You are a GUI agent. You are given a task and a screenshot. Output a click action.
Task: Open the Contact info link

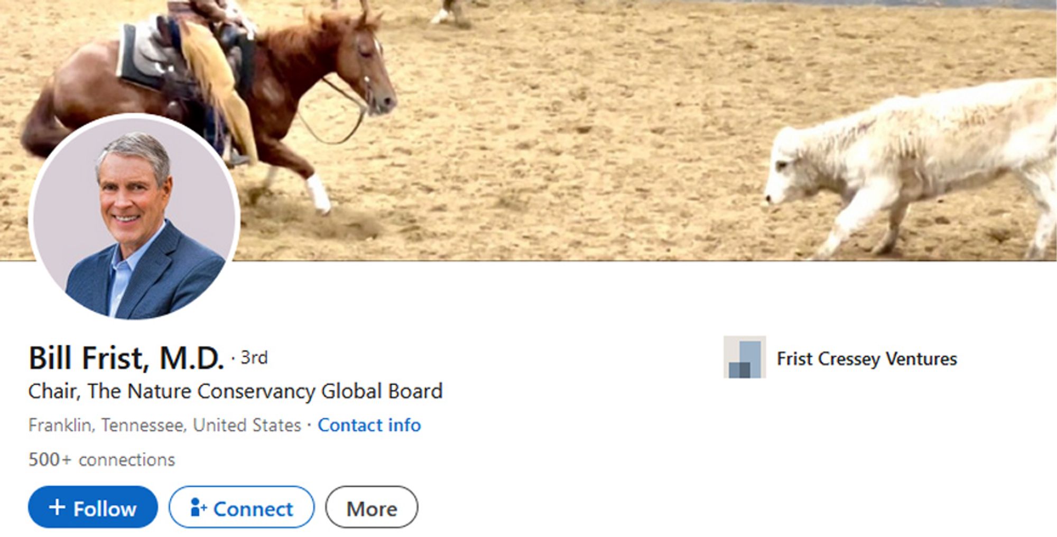(x=369, y=425)
